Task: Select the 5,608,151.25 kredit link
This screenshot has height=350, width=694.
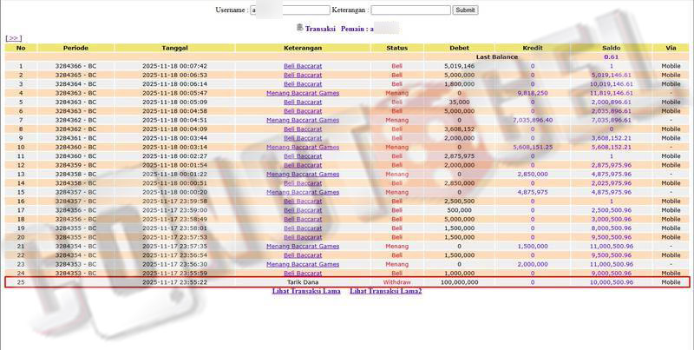Action: pos(532,147)
